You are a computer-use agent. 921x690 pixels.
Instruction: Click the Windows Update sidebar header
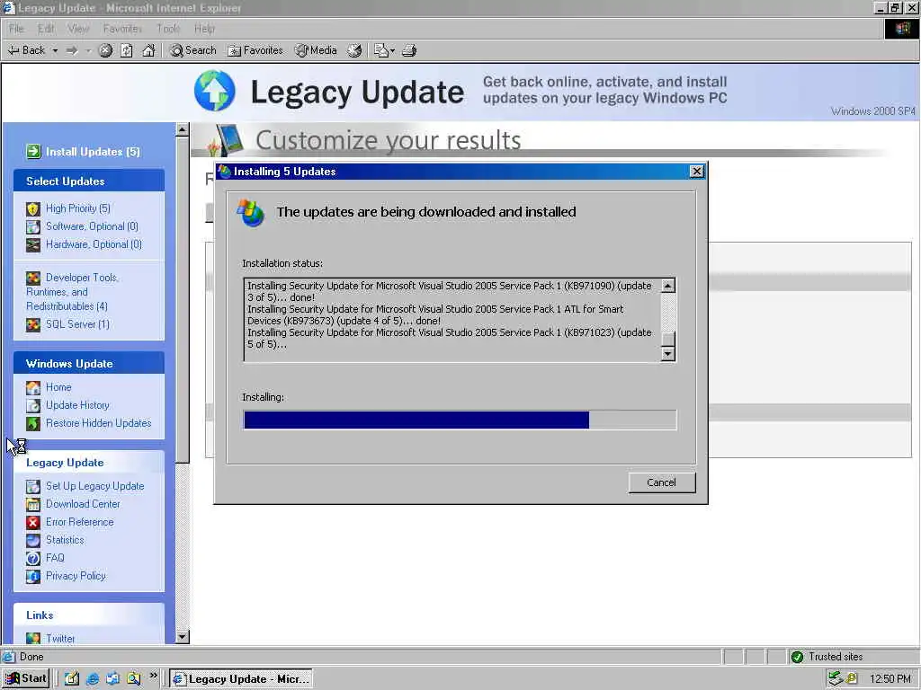pyautogui.click(x=89, y=363)
